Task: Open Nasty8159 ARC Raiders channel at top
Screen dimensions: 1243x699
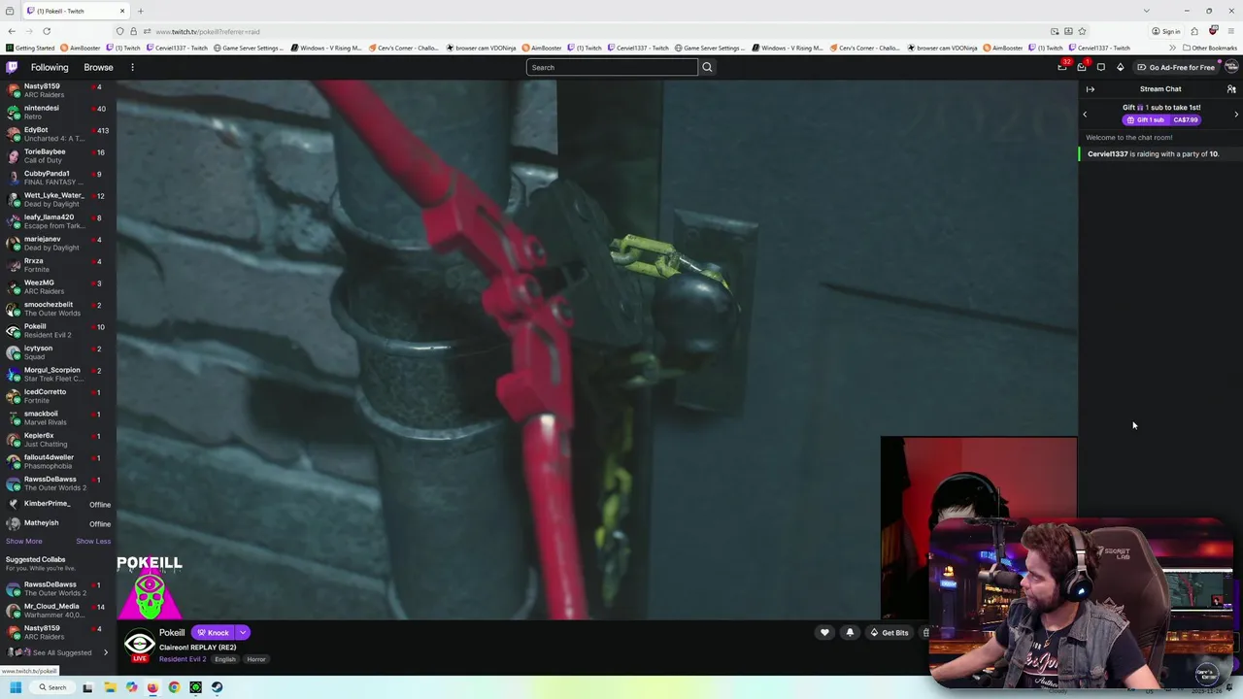Action: click(x=58, y=90)
